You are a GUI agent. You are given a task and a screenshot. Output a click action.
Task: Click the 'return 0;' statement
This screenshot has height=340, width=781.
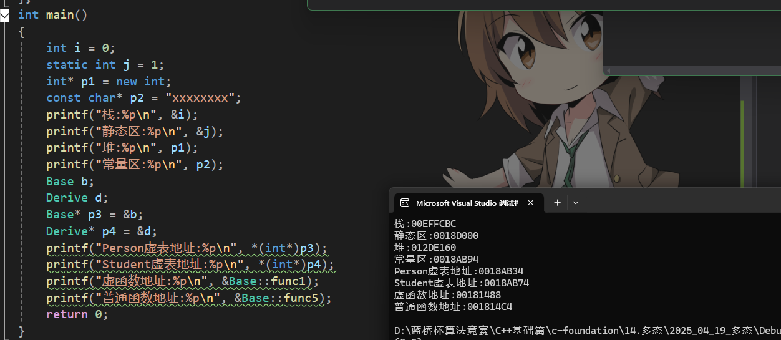77,314
